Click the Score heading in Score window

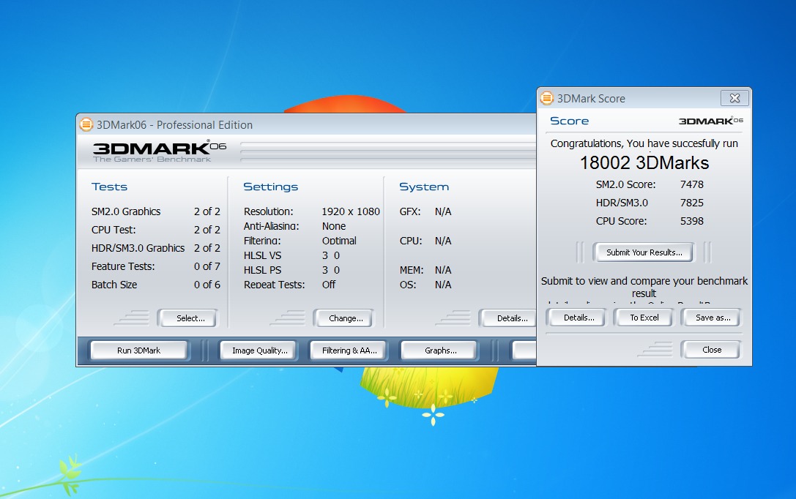[569, 121]
